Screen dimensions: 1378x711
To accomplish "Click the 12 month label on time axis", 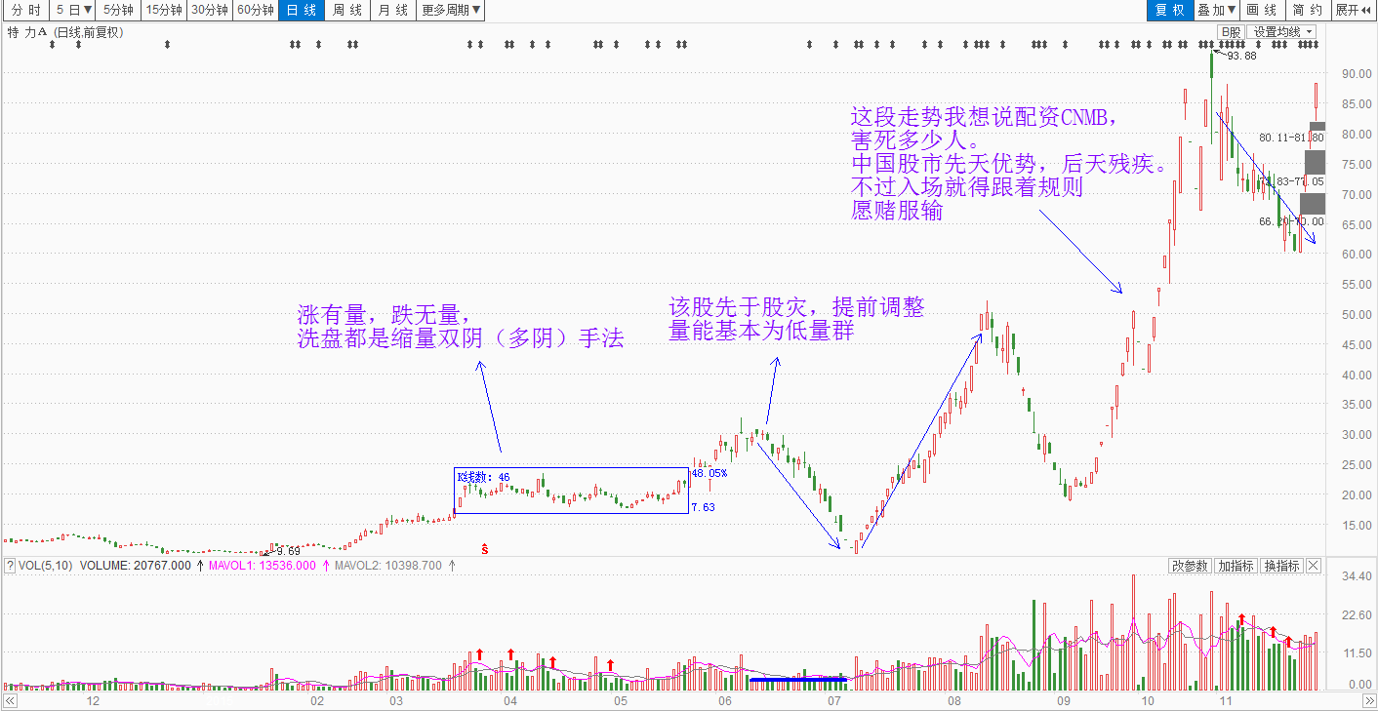I will [94, 701].
